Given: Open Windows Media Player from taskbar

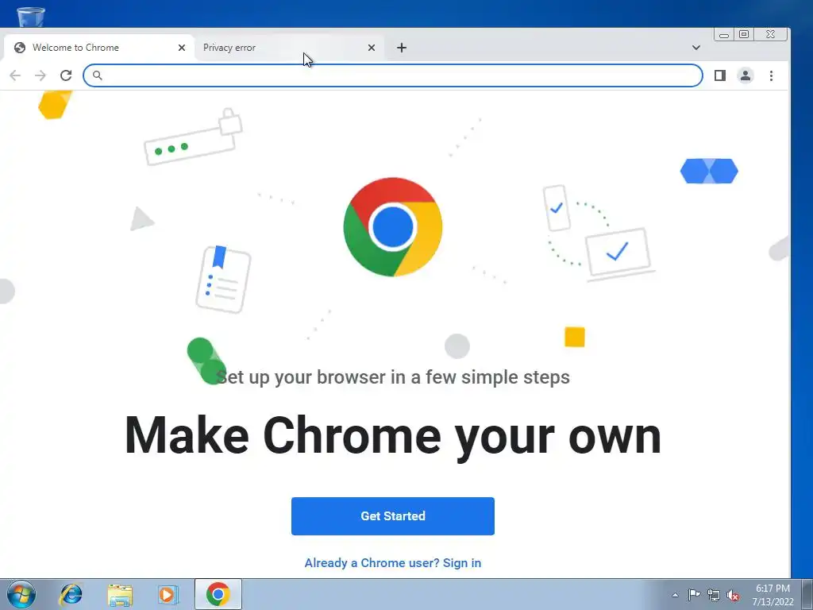Looking at the screenshot, I should click(x=168, y=594).
